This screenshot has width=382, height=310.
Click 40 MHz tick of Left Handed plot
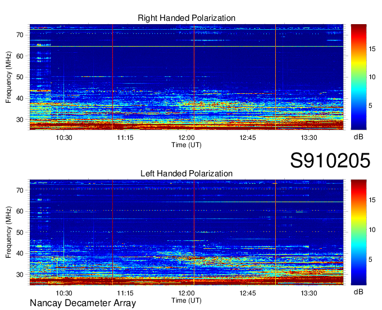pyautogui.click(x=20, y=254)
